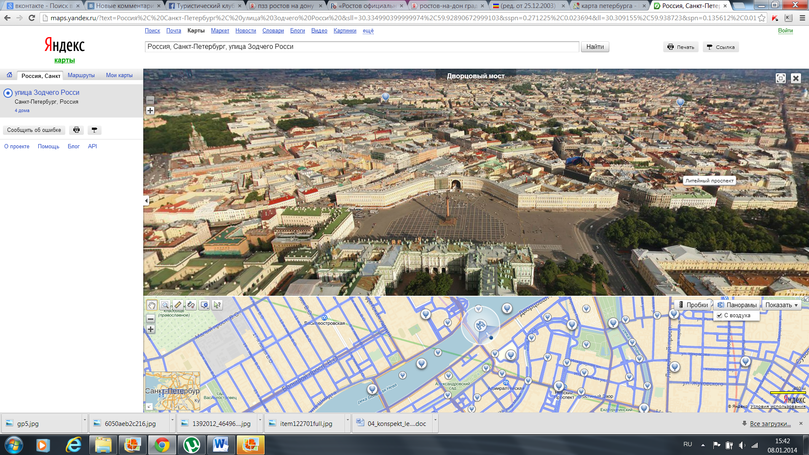Switch to the Маршруты tab
The height and width of the screenshot is (455, 809).
(81, 75)
